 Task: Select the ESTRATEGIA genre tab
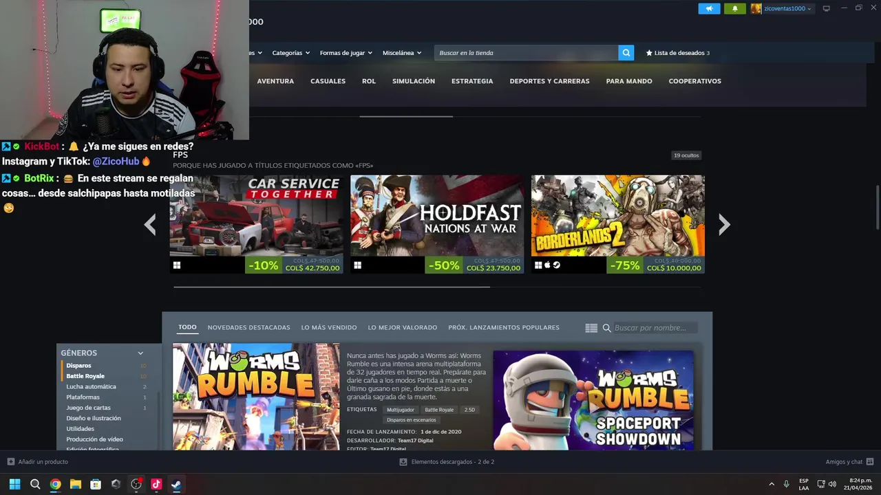click(x=472, y=81)
